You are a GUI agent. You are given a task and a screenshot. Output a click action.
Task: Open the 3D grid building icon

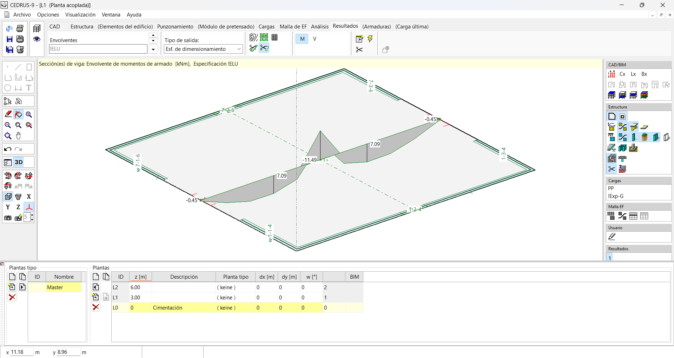pos(37,28)
